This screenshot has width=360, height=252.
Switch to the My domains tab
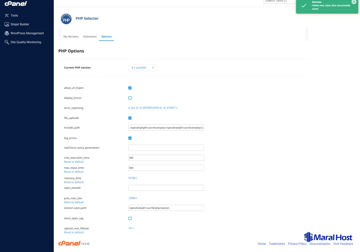(71, 36)
